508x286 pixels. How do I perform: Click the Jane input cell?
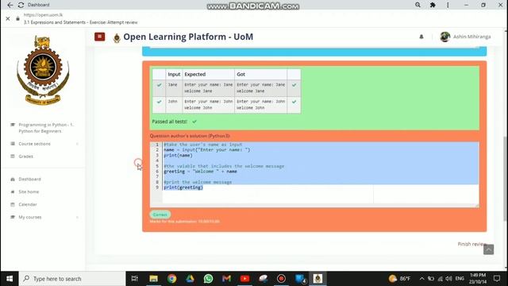[174, 88]
